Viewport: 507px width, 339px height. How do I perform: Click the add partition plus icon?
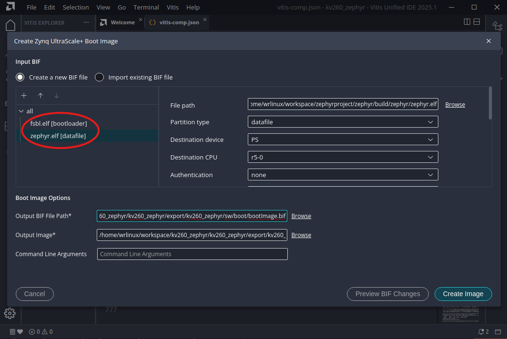click(24, 96)
